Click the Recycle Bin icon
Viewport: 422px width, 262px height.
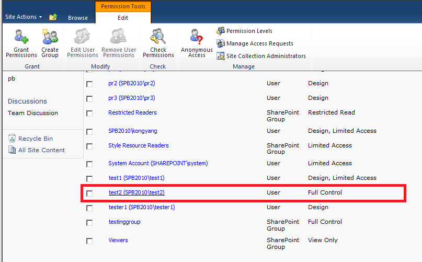12,138
